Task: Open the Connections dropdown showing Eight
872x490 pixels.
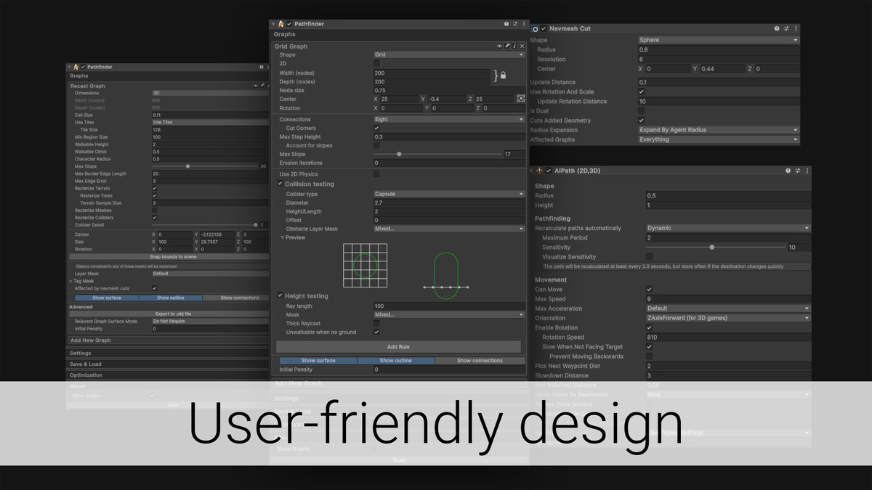Action: (x=448, y=119)
